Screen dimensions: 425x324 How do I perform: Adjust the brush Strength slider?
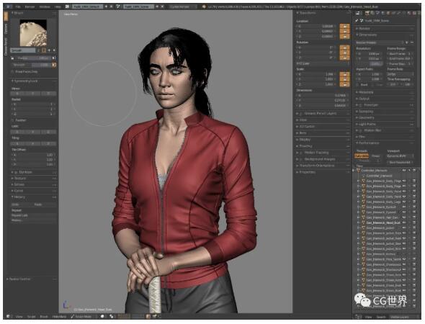(x=32, y=65)
